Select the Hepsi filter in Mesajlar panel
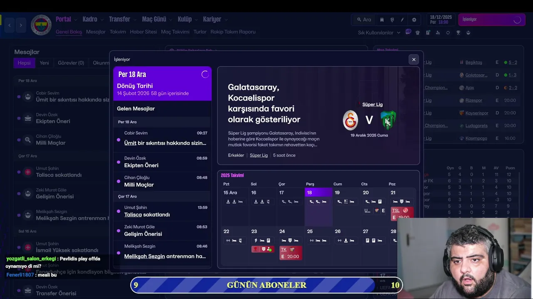 click(x=24, y=63)
